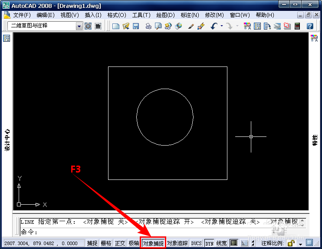The height and width of the screenshot is (249, 322).
Task: Restore the inner Drawing1 document window
Action: [308, 15]
